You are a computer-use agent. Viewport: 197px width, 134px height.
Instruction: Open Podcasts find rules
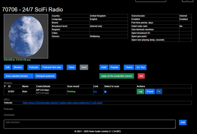tap(52, 67)
